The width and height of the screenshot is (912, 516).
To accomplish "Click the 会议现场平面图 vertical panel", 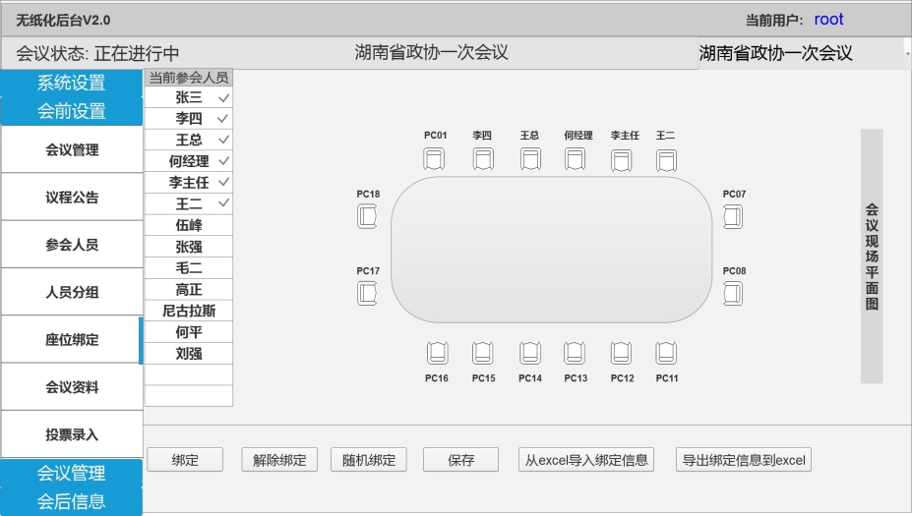I will [x=872, y=257].
